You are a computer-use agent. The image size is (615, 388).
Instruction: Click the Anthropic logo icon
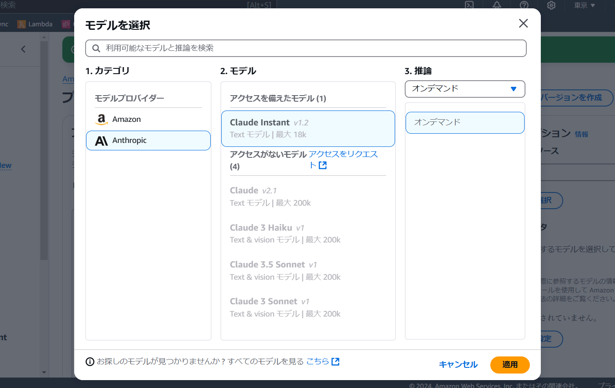coord(101,141)
